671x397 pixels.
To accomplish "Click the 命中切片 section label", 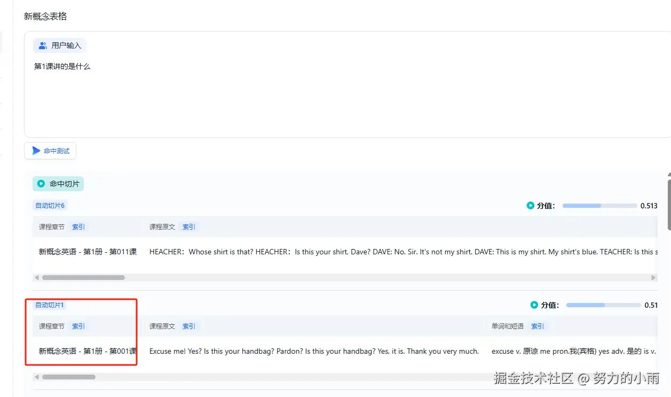I will [x=65, y=184].
